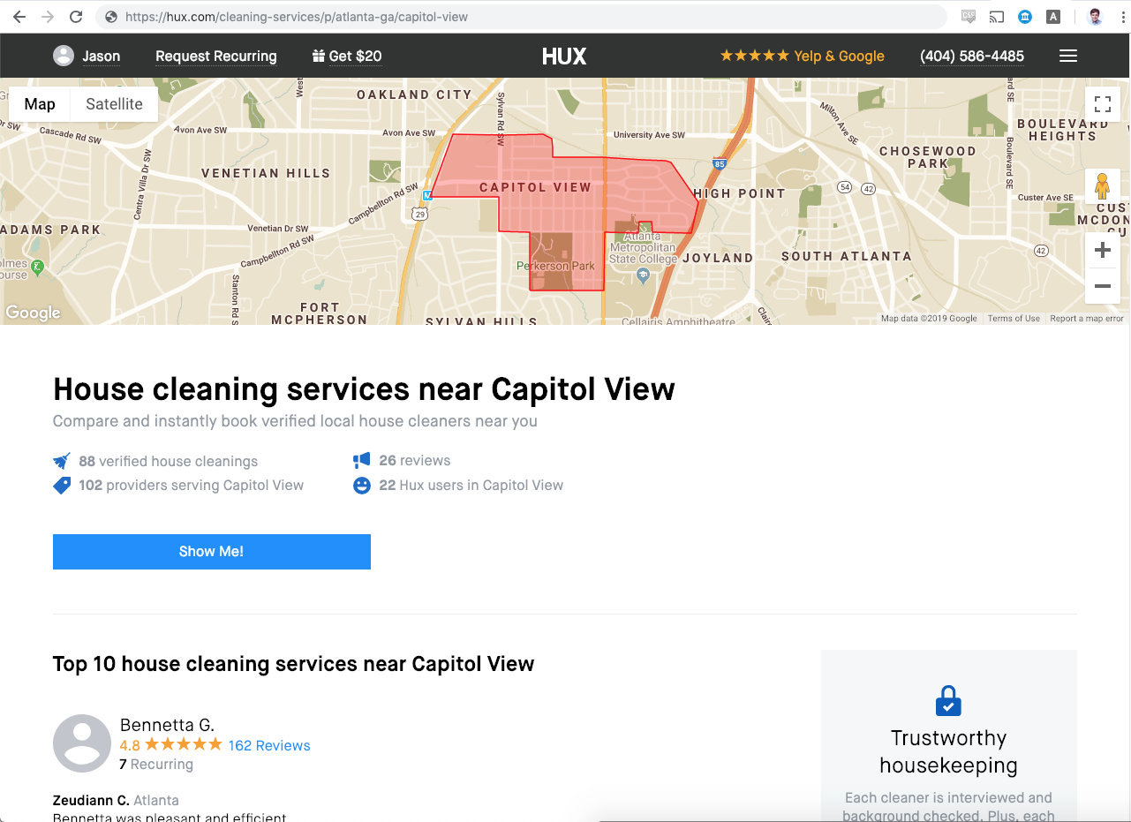This screenshot has width=1131, height=822.
Task: Click the five star rating for Bennetta
Action: 184,744
